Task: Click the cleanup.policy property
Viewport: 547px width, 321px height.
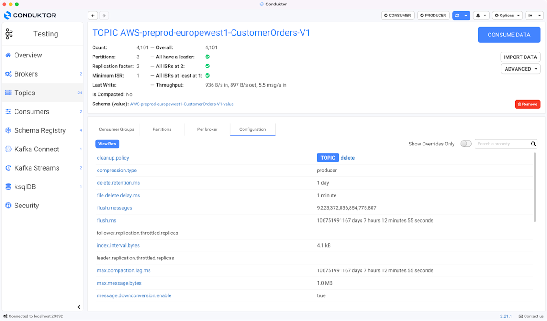Action: [x=113, y=158]
